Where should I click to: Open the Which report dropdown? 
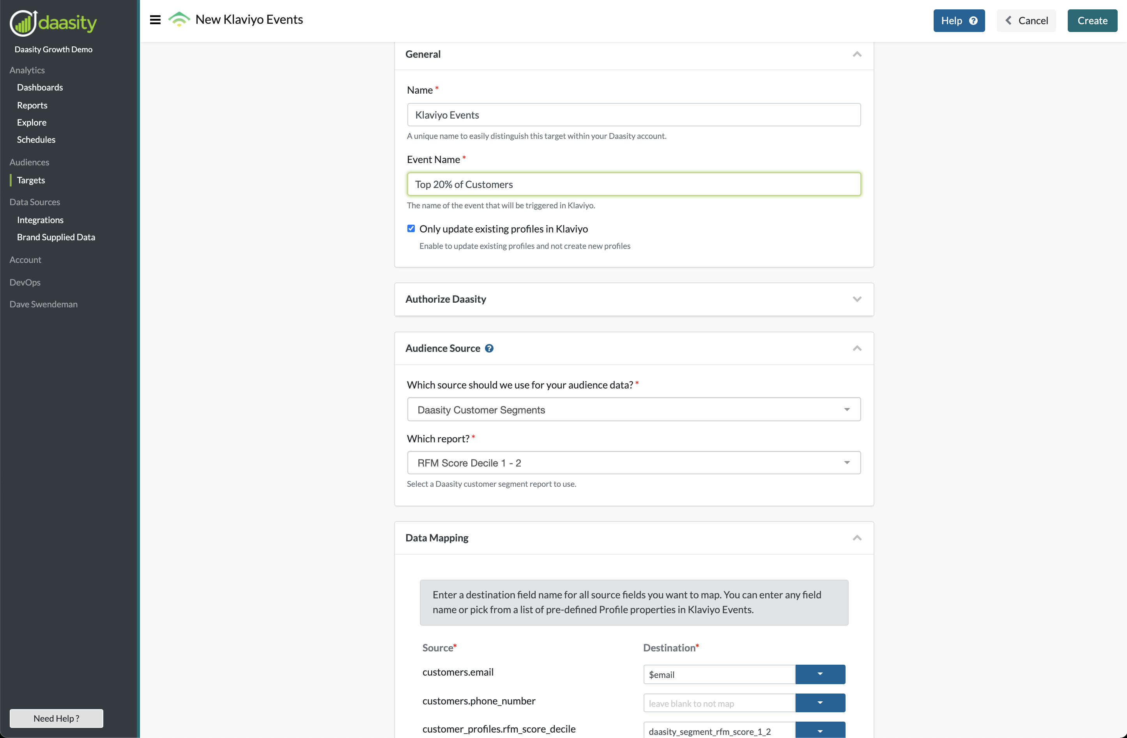(x=633, y=463)
